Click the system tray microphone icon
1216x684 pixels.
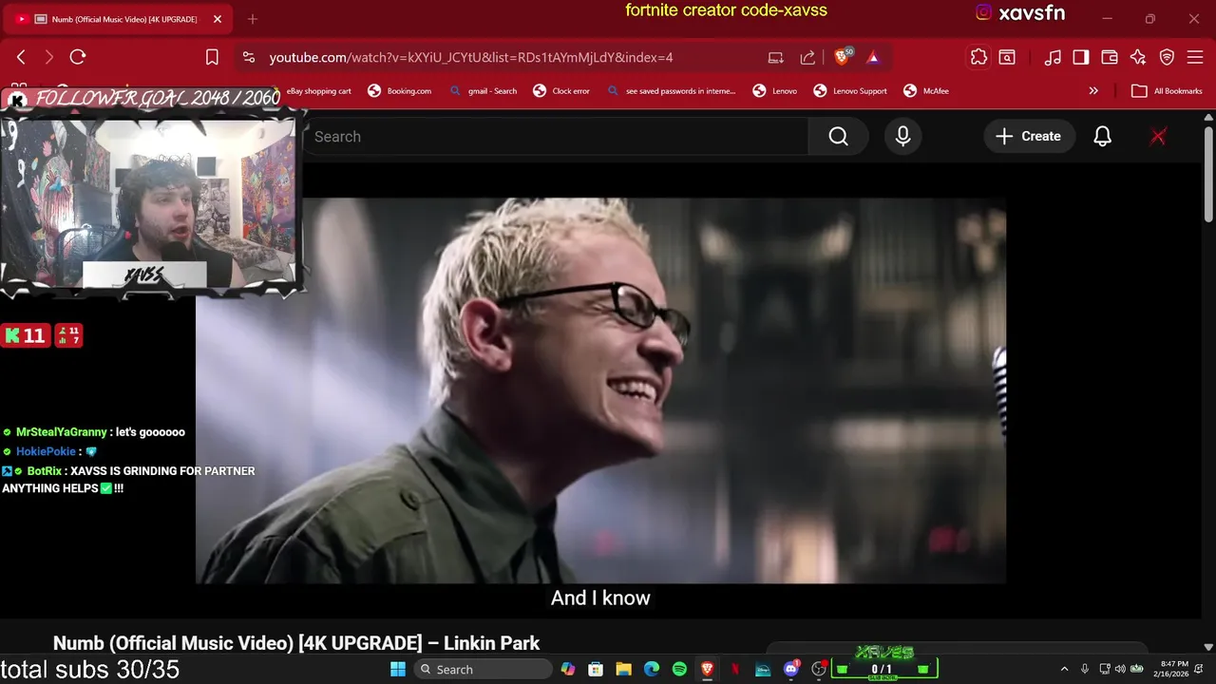1085,670
